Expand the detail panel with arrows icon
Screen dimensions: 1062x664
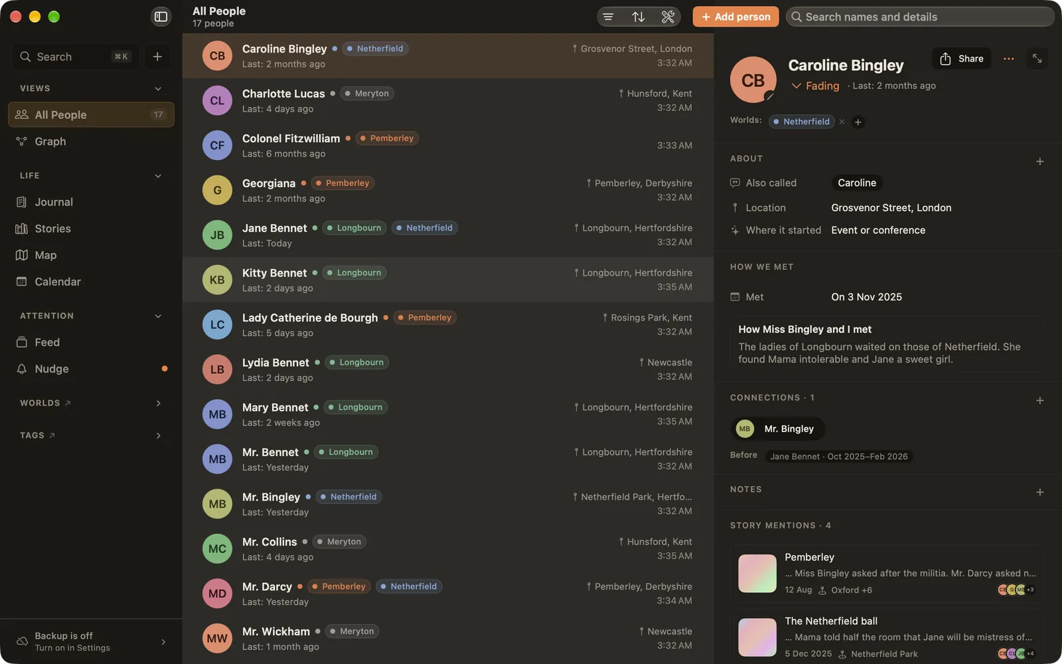click(1037, 58)
